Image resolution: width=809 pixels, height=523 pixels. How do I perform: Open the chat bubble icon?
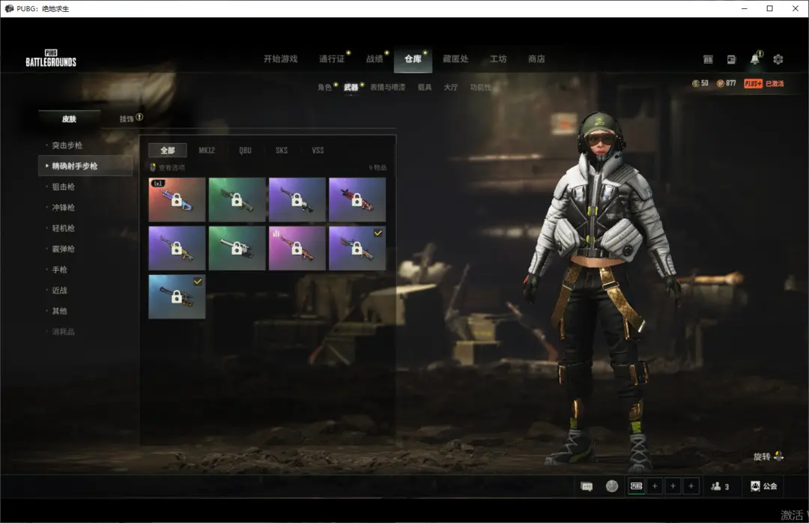(587, 486)
